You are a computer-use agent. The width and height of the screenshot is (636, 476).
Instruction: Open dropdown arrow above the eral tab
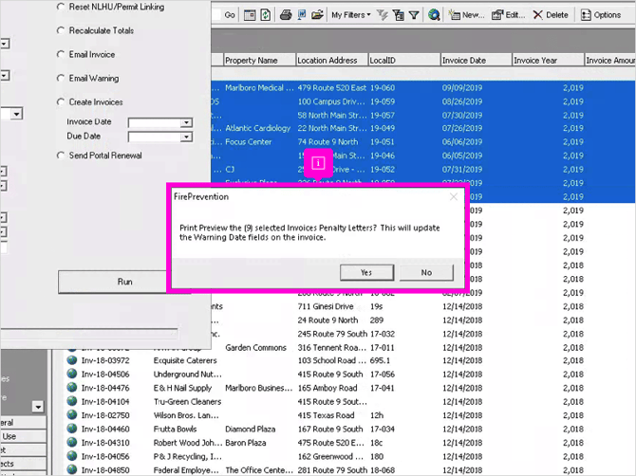pos(38,407)
